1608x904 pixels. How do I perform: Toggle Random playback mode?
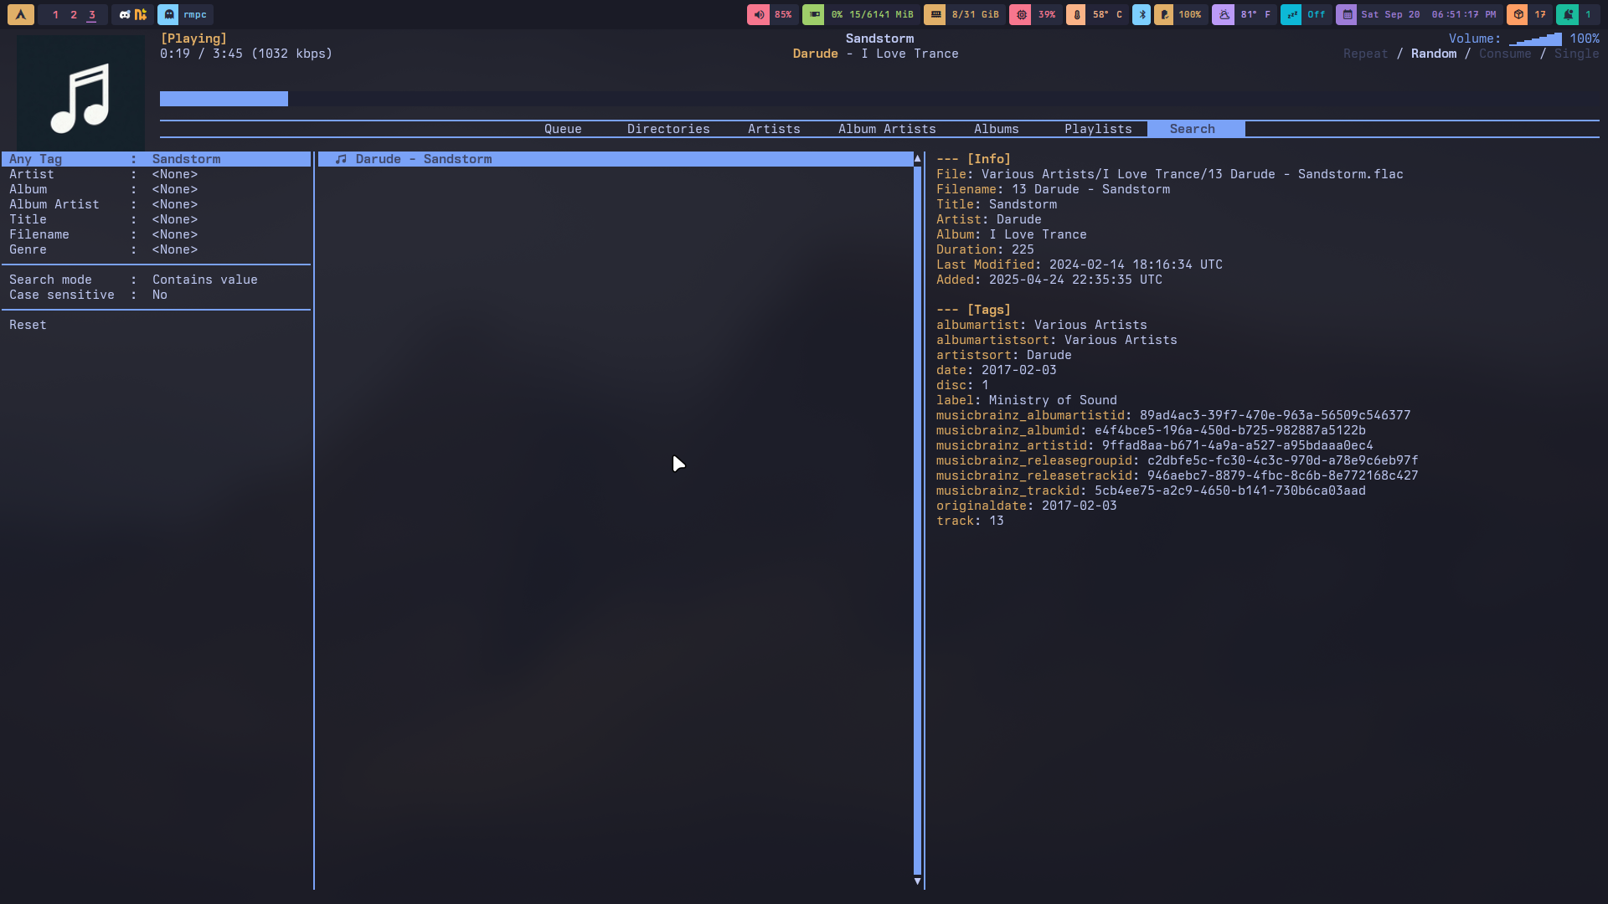[x=1433, y=54]
